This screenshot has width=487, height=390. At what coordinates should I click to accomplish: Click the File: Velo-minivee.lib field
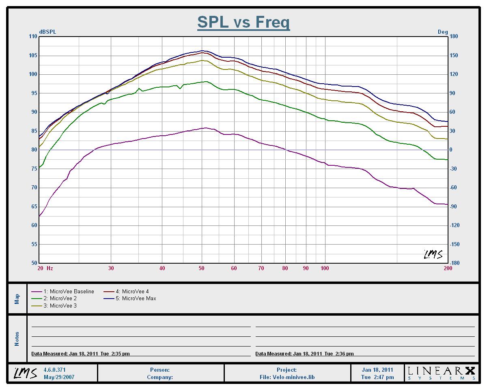click(x=287, y=377)
